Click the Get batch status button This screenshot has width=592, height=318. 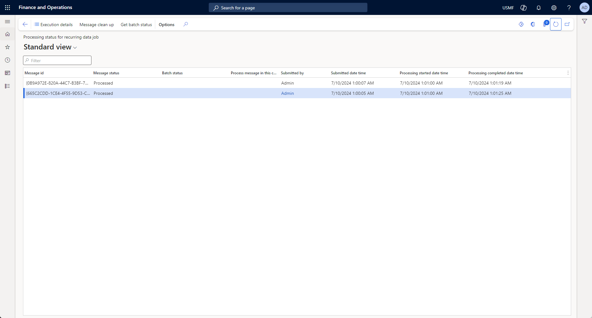click(x=136, y=25)
